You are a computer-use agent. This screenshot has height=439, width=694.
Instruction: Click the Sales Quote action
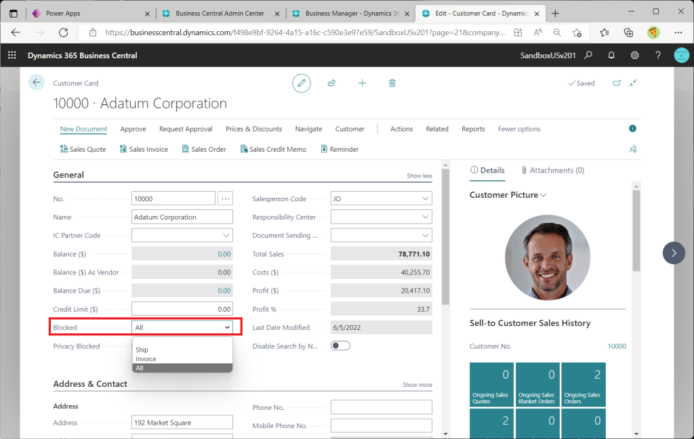pyautogui.click(x=83, y=149)
